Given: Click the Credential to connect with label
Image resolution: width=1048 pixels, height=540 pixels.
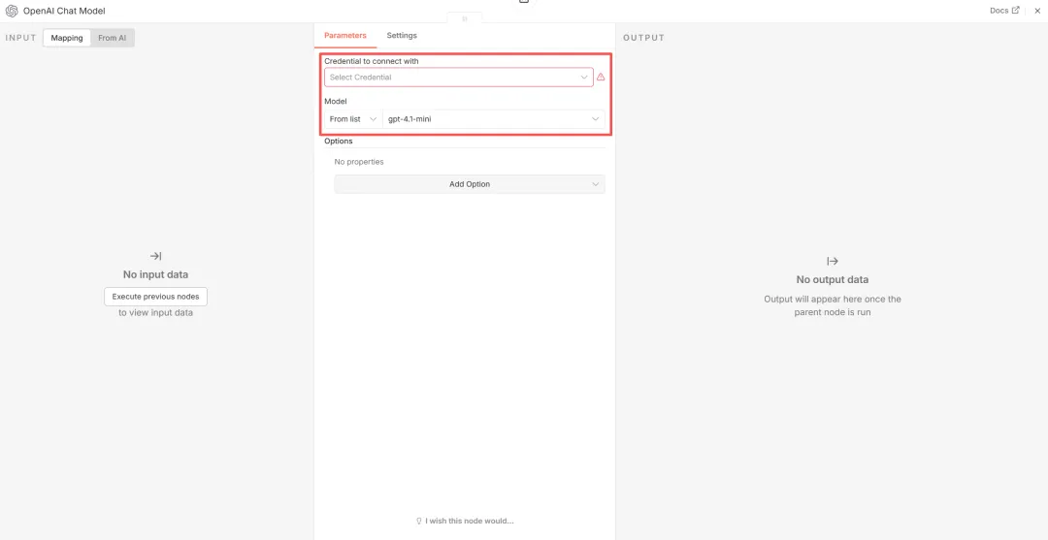Looking at the screenshot, I should (x=372, y=61).
